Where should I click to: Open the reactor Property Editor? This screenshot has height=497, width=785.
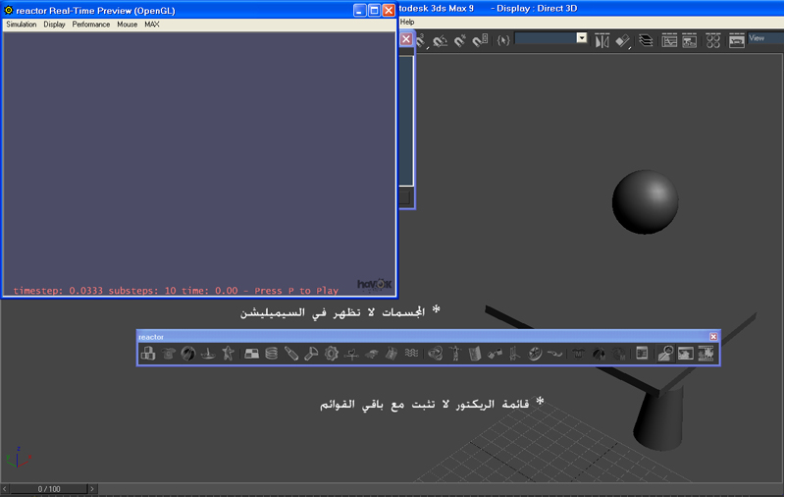click(x=642, y=354)
